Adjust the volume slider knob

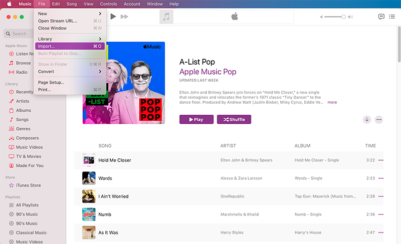tap(343, 17)
